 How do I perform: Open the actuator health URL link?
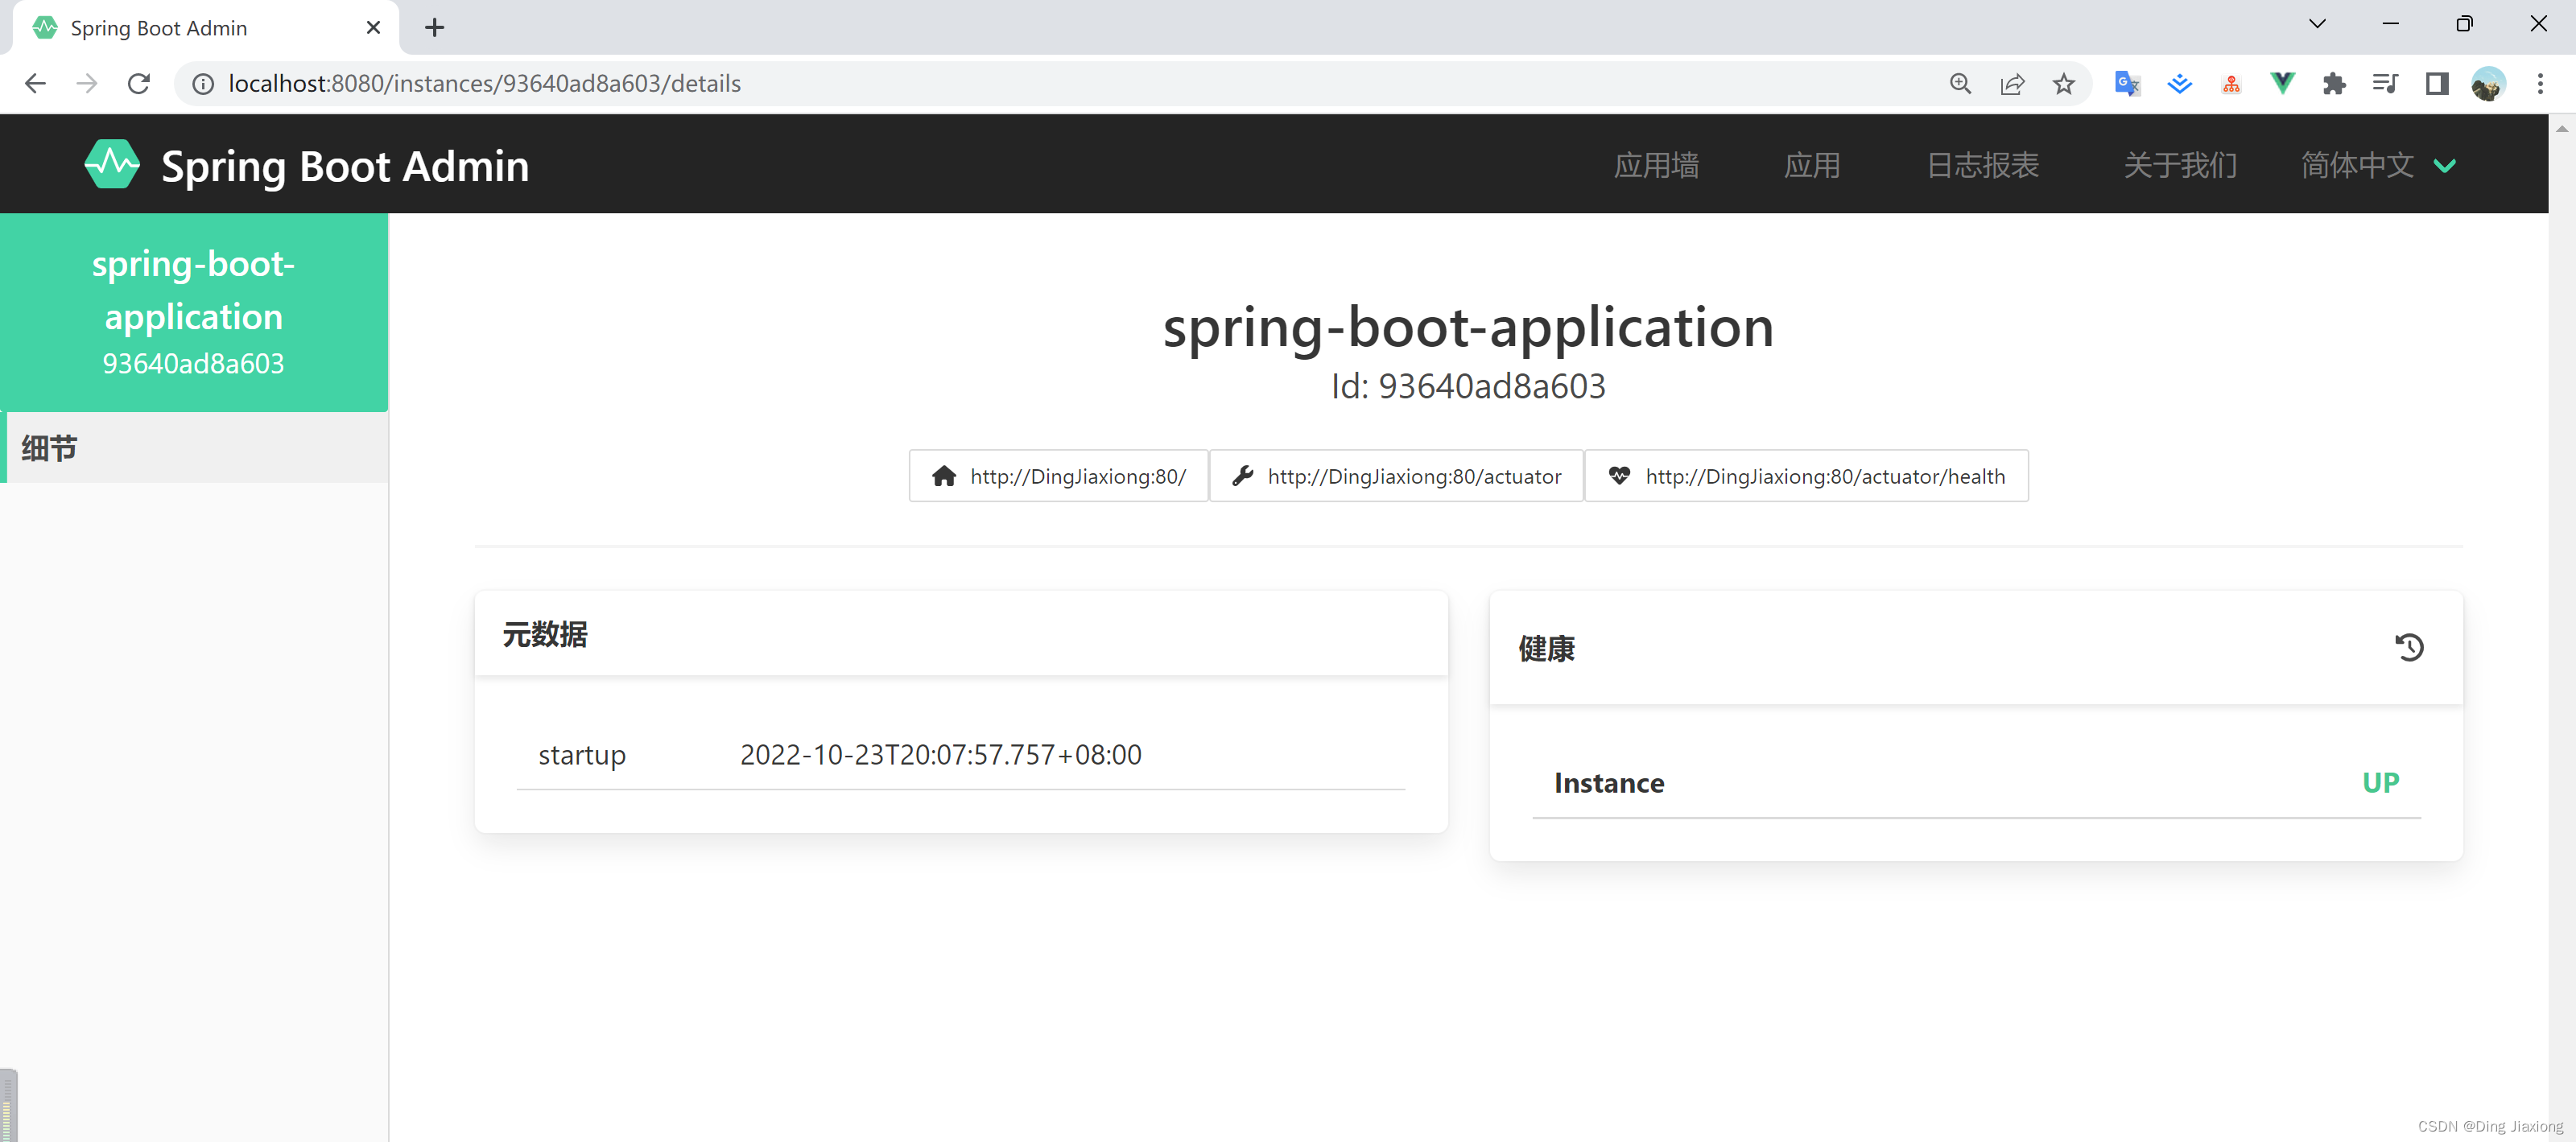pos(1806,476)
